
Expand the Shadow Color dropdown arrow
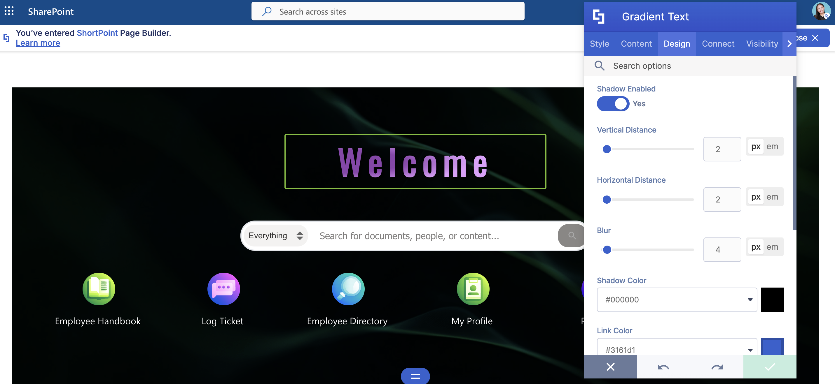750,300
